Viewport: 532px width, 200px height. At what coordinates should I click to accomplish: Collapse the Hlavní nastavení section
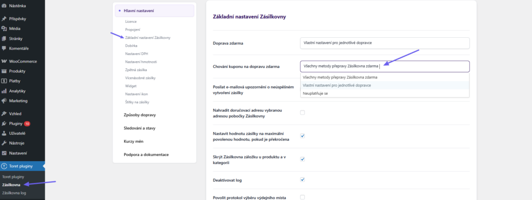[154, 11]
